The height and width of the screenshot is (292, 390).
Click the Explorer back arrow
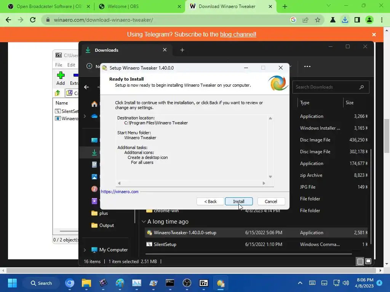pyautogui.click(x=86, y=87)
